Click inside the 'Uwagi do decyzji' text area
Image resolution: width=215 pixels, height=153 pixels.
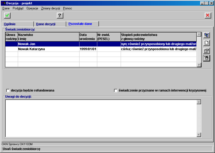click(101, 118)
